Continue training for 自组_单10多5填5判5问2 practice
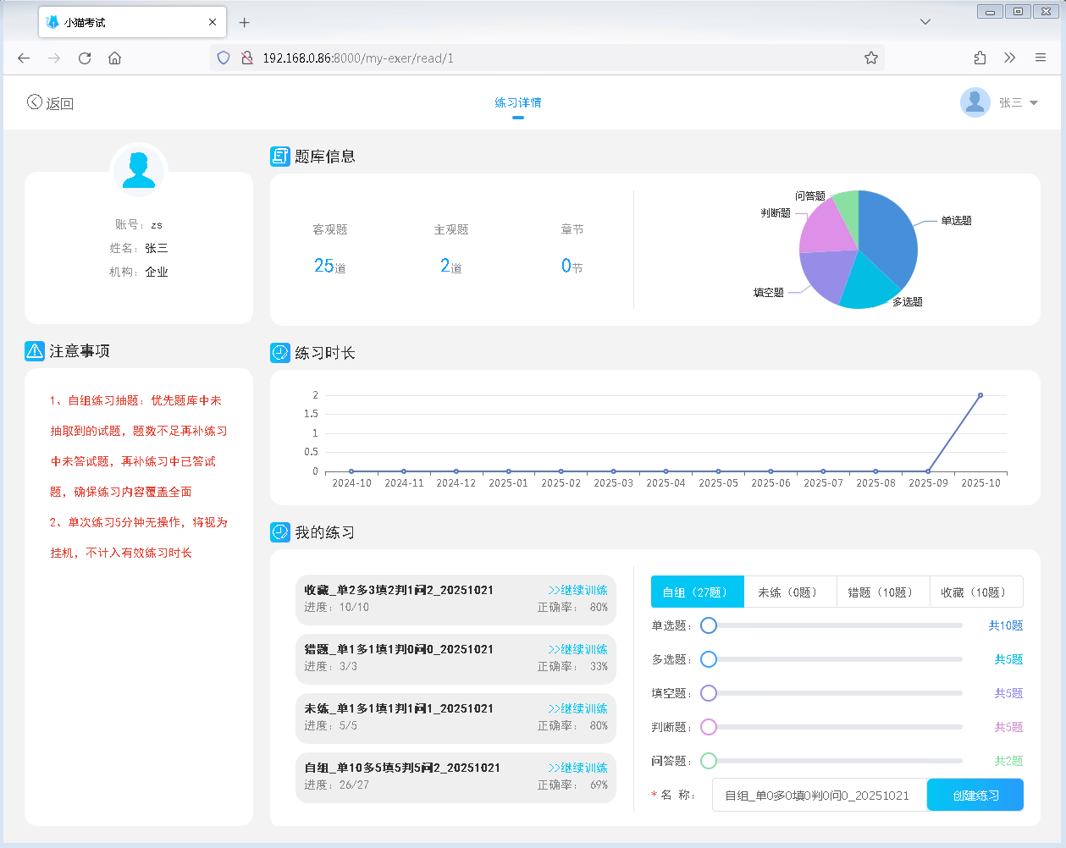The width and height of the screenshot is (1066, 848). point(578,768)
